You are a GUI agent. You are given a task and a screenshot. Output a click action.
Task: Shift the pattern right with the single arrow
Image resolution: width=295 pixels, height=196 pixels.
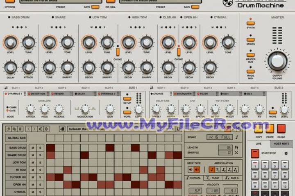coord(34,129)
